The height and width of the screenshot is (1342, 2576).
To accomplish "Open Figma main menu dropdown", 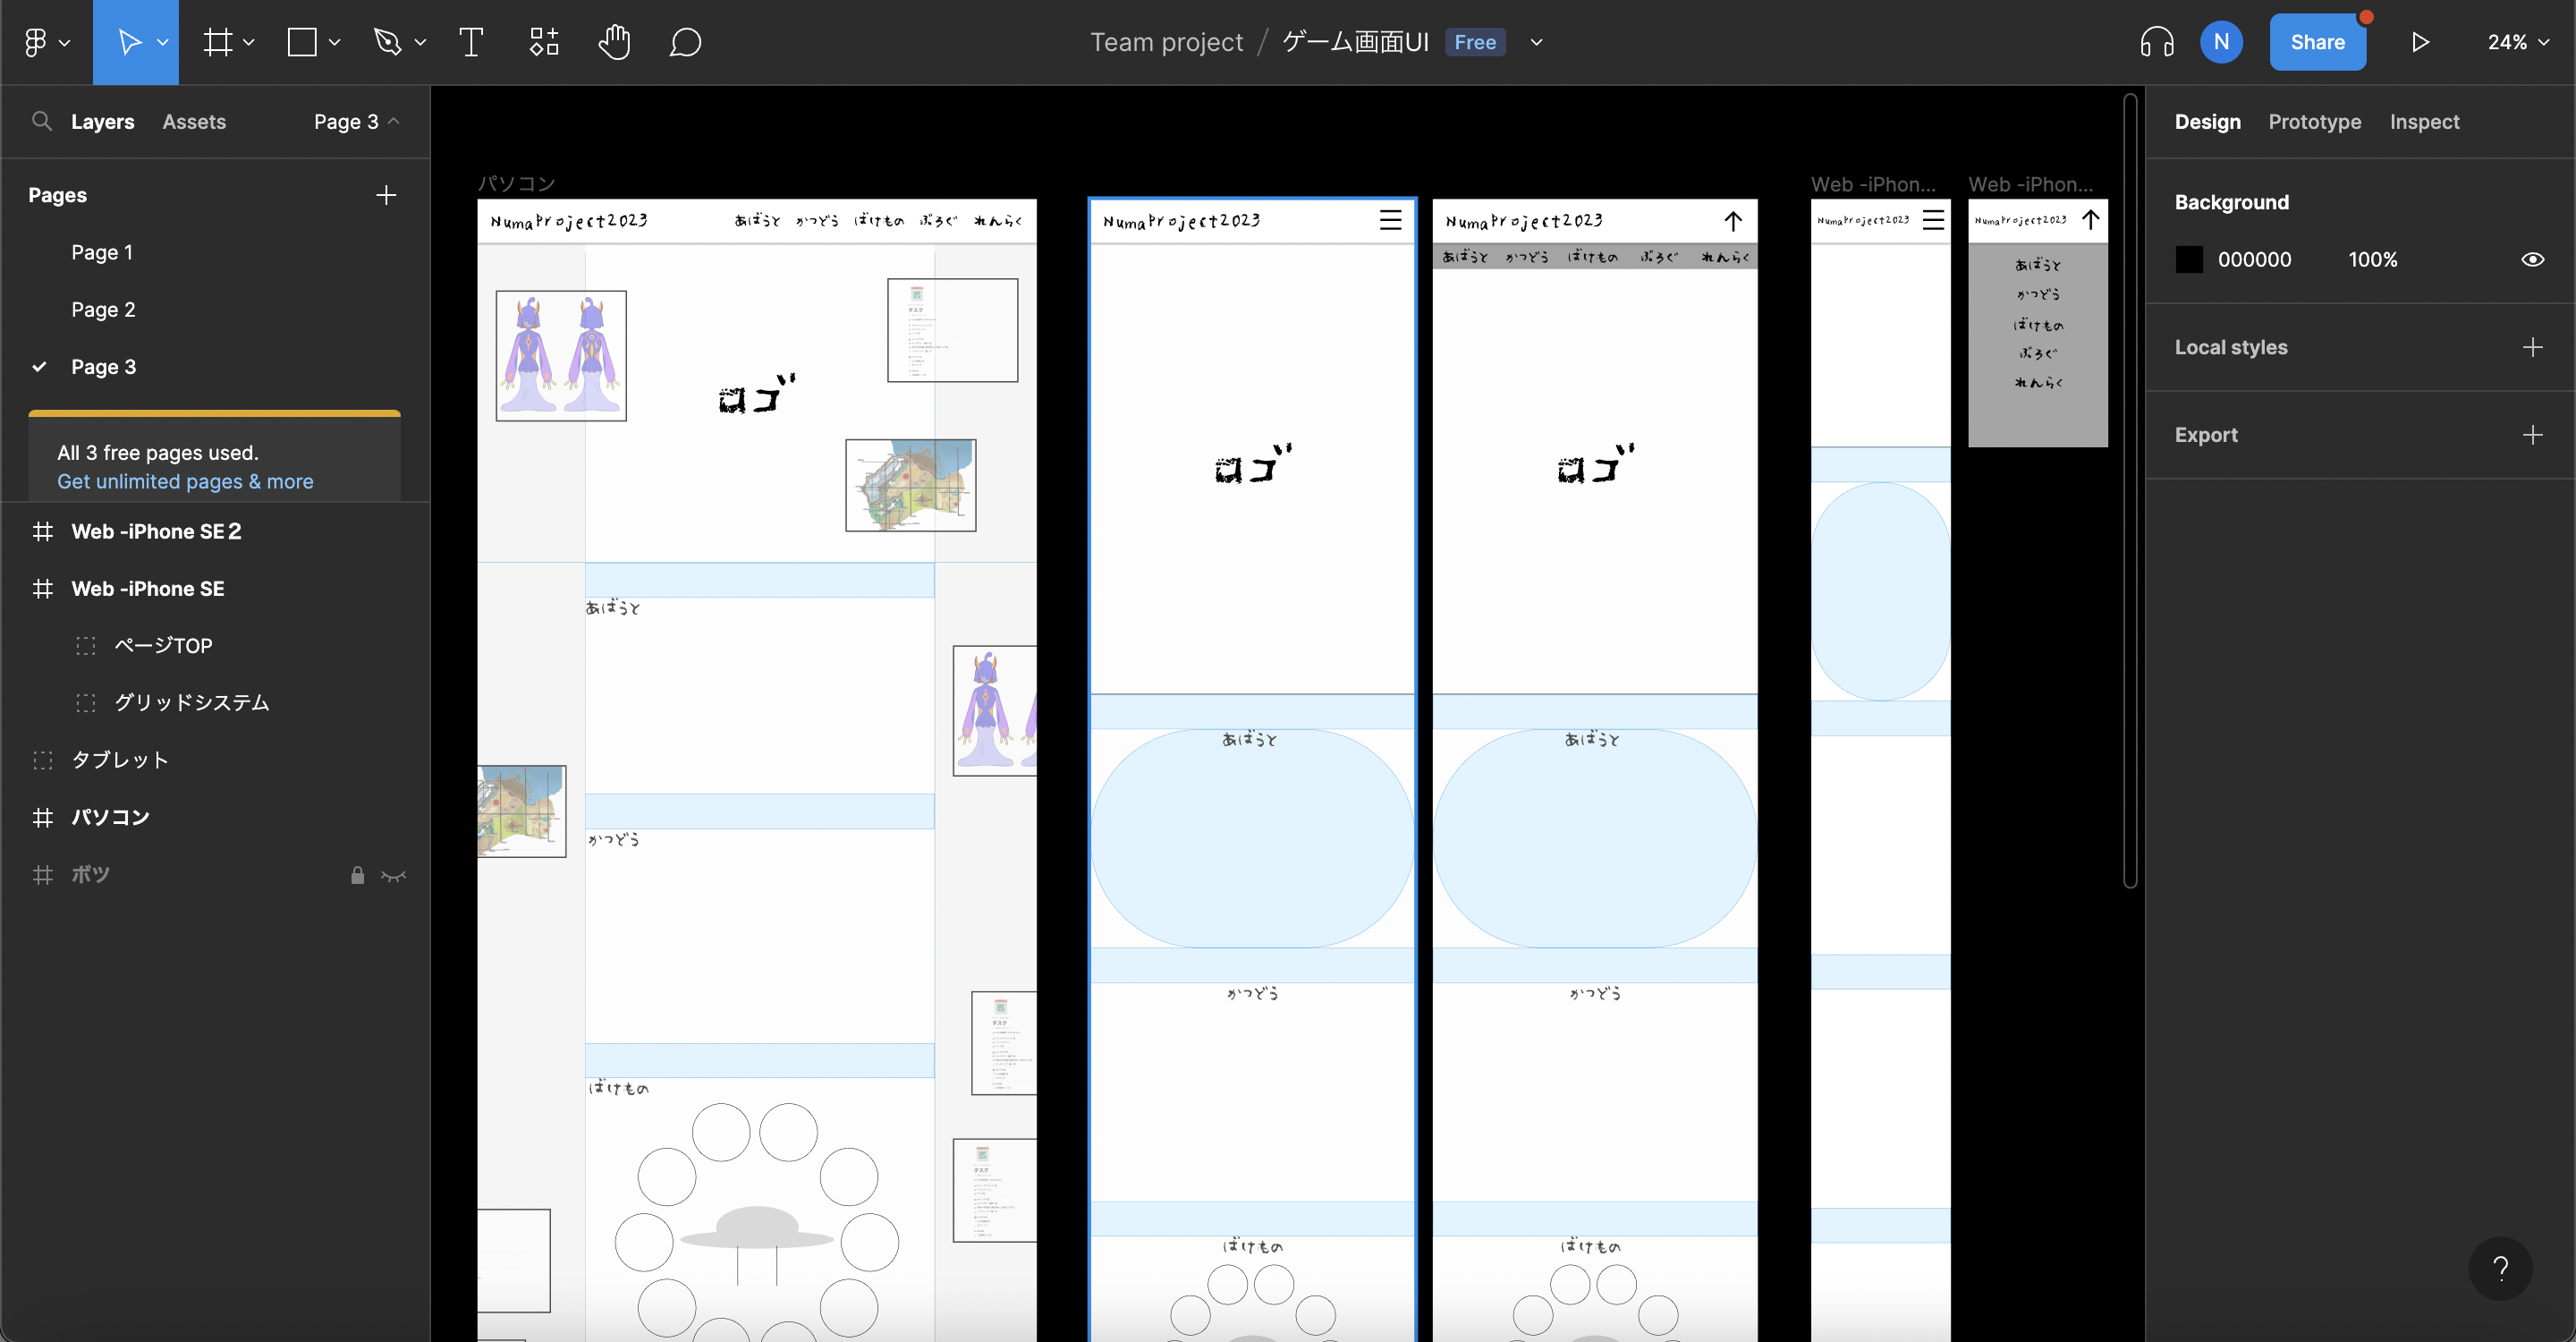I will pos(46,42).
